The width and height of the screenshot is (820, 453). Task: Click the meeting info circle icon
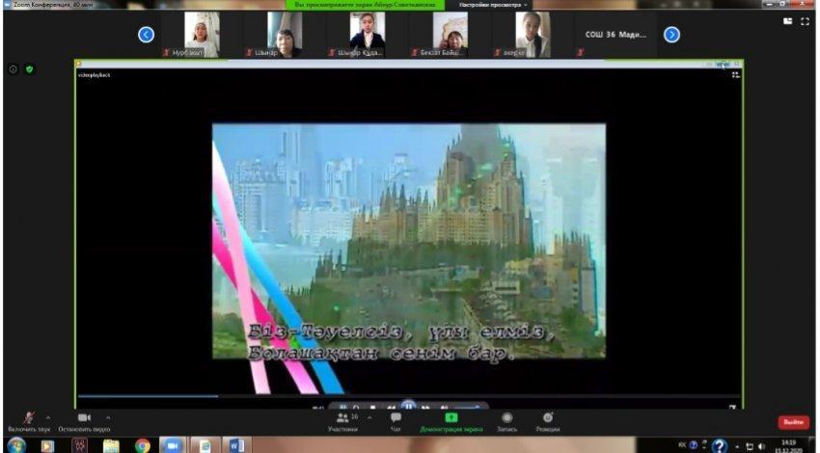(14, 69)
